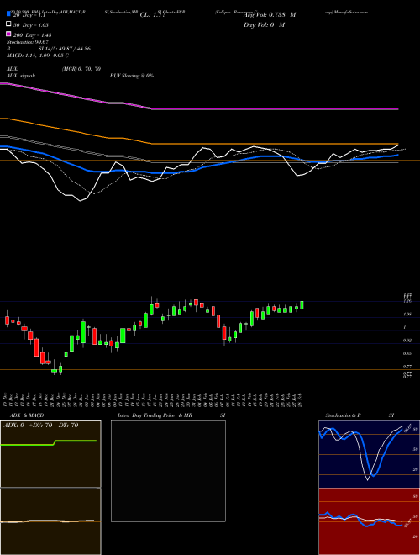Click inside the empty intraday chart box

click(x=168, y=471)
